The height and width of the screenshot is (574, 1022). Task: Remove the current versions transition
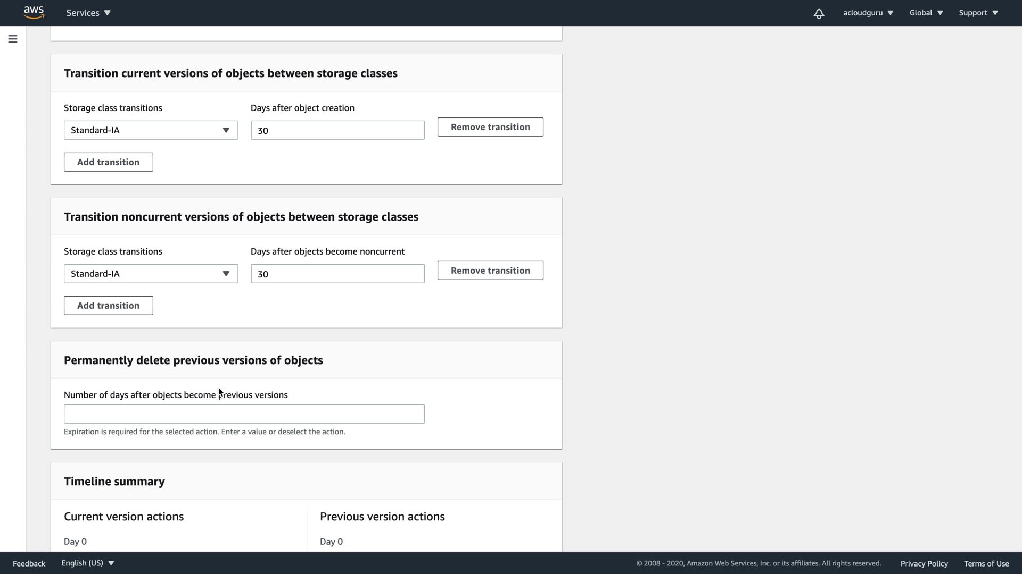490,127
